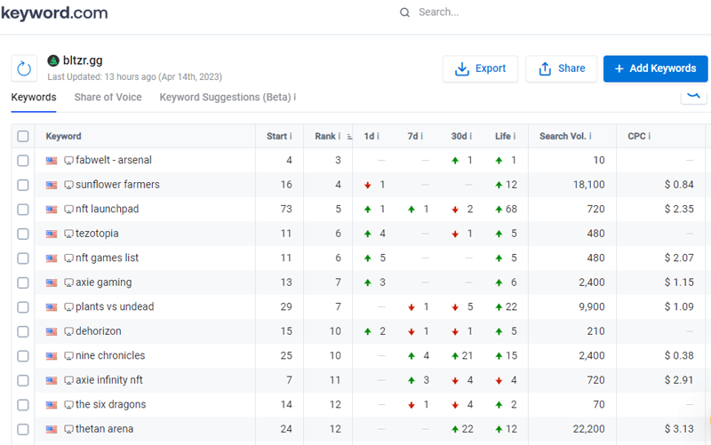Check the box for nft launchpad row
The width and height of the screenshot is (711, 445).
point(23,210)
